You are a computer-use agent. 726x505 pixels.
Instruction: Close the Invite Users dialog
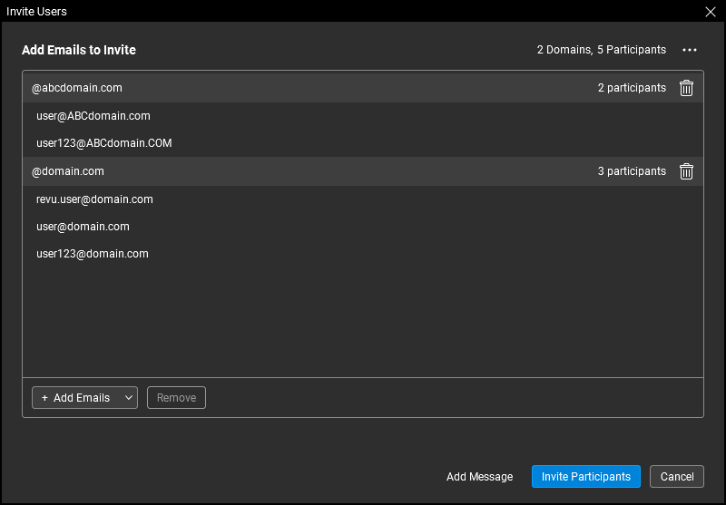pos(711,12)
